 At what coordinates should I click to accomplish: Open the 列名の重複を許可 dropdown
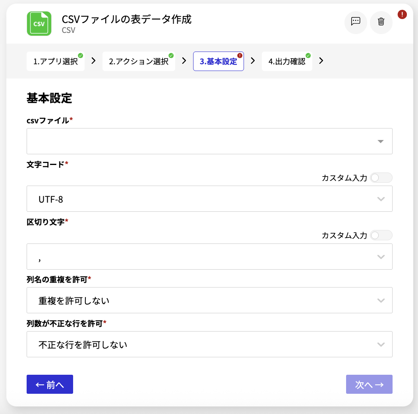[x=209, y=300]
